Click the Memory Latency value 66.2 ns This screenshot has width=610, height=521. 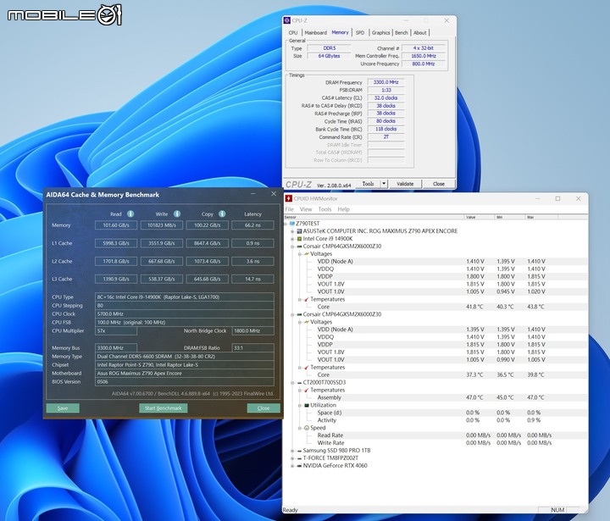coord(252,225)
